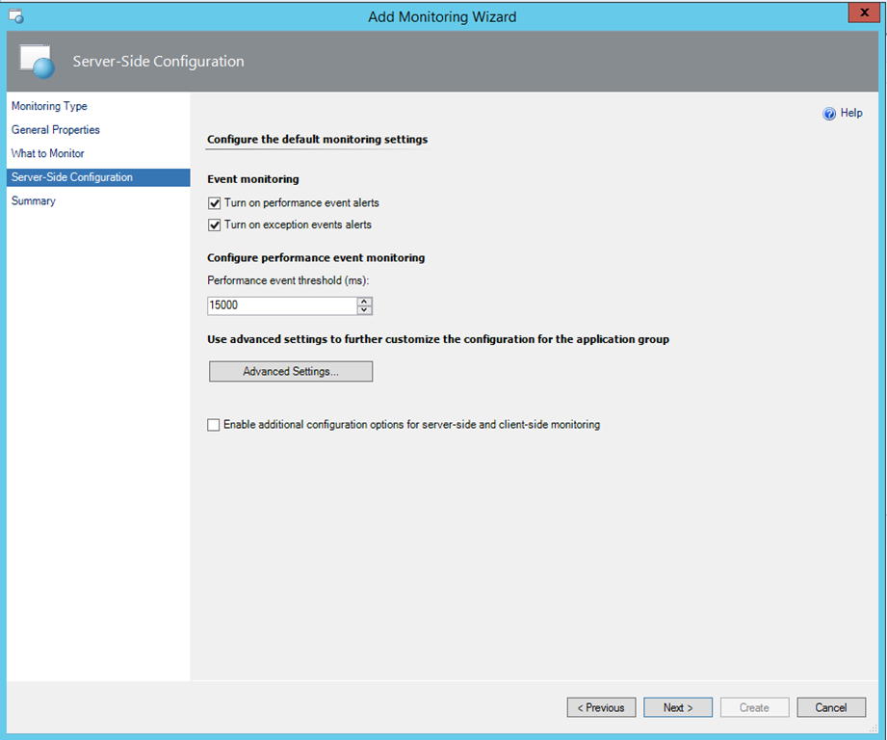Open Advanced Settings dialog
Image resolution: width=887 pixels, height=740 pixels.
(x=291, y=371)
